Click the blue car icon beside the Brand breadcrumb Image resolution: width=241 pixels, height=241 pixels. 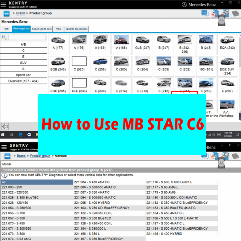(x=6, y=14)
